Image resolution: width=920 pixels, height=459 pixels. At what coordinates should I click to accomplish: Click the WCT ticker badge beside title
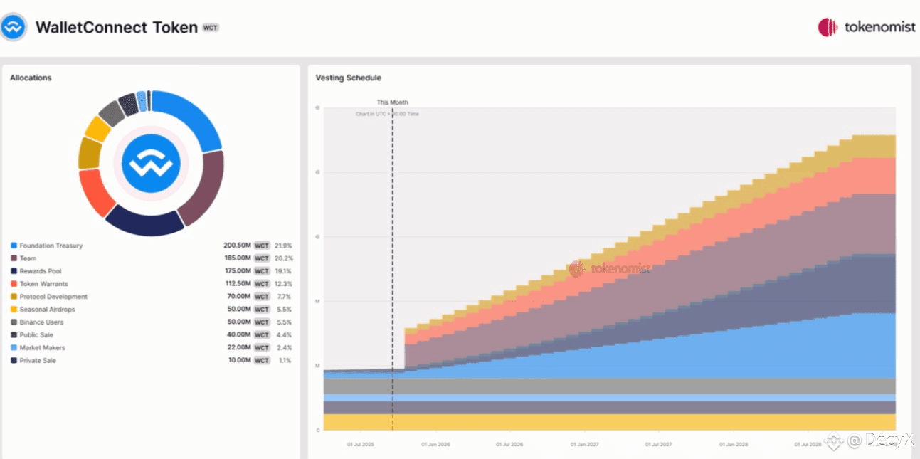211,28
